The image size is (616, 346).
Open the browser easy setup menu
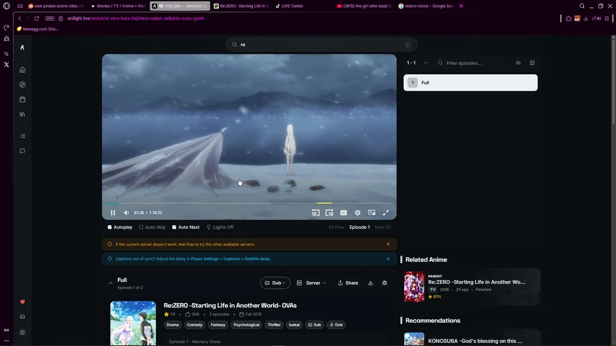point(607,18)
